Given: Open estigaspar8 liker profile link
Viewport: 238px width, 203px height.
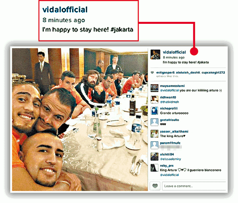Looking at the screenshot, I should (165, 73).
